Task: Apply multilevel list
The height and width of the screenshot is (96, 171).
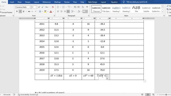Action: tap(69, 7)
